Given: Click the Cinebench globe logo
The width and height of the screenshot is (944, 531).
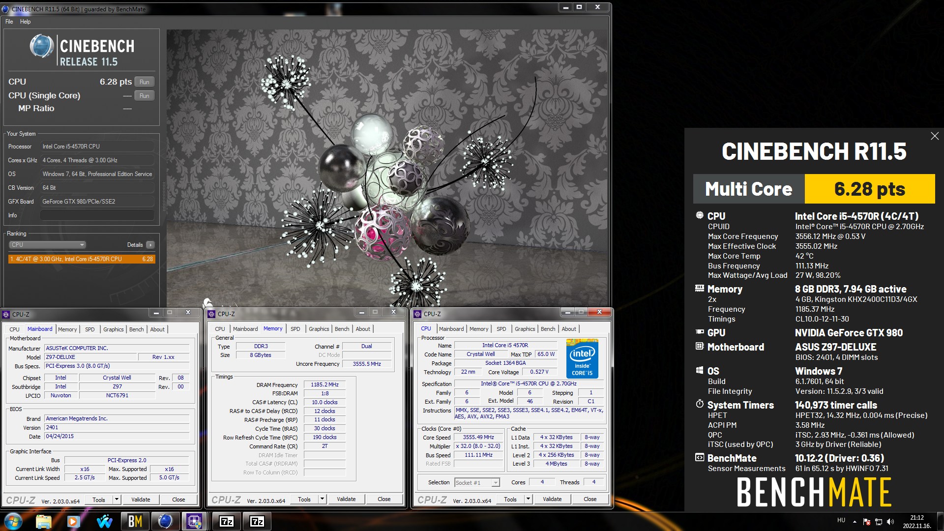Looking at the screenshot, I should coord(42,47).
